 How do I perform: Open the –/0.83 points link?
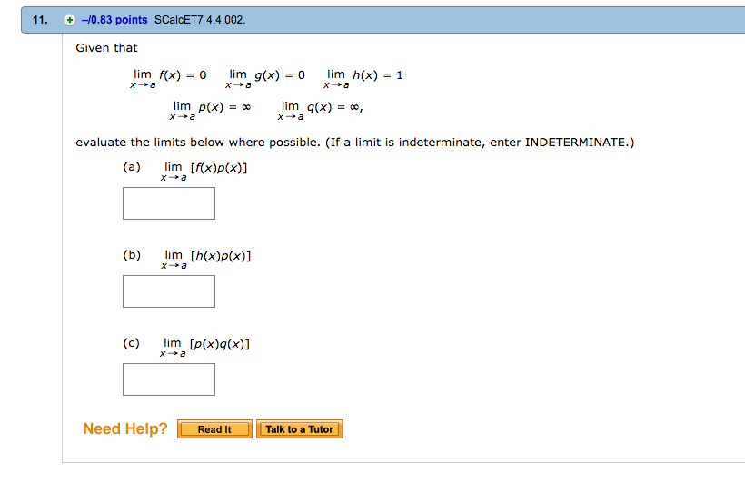pyautogui.click(x=114, y=20)
